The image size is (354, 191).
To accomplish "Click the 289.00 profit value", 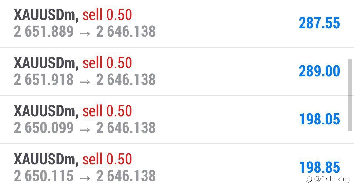I will point(319,71).
